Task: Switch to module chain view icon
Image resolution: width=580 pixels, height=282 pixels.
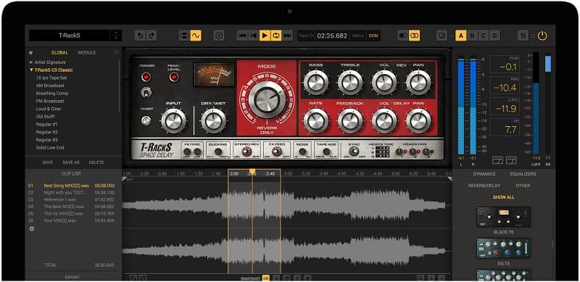Action: (184, 36)
